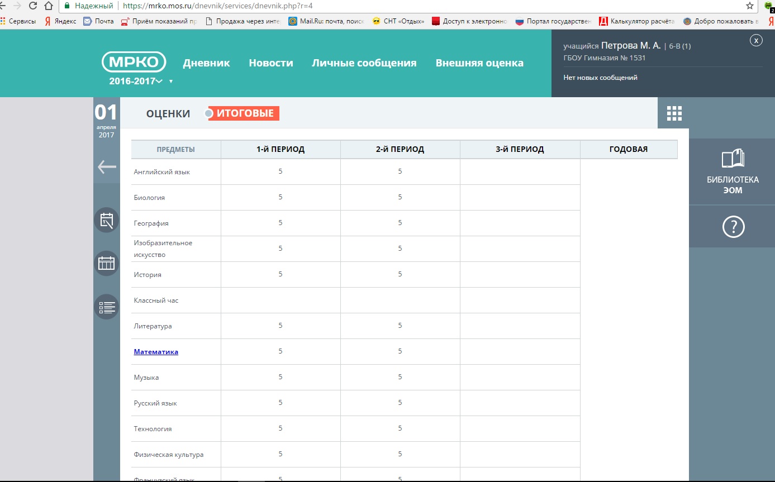Click the question mark help icon
This screenshot has width=775, height=482.
[x=733, y=227]
